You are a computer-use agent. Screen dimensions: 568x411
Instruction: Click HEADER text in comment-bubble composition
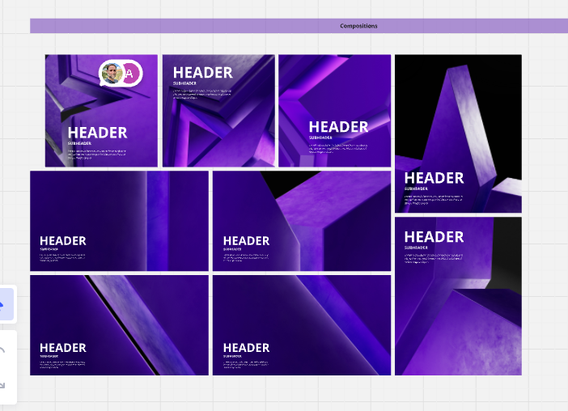[97, 133]
